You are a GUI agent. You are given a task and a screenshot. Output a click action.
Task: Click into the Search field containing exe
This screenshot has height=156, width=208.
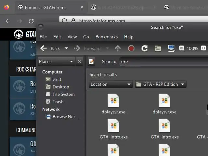click(164, 61)
